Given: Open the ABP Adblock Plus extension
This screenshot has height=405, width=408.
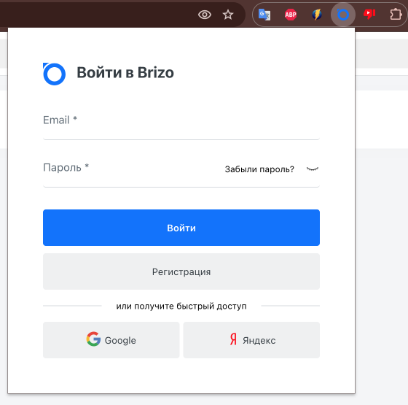Looking at the screenshot, I should 291,15.
